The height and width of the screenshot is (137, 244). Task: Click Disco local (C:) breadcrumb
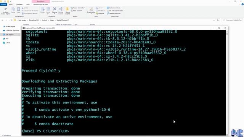34,20
